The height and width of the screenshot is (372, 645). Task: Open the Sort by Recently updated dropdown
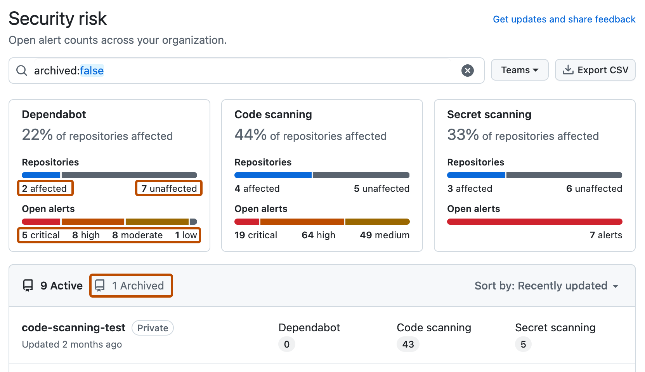[546, 286]
